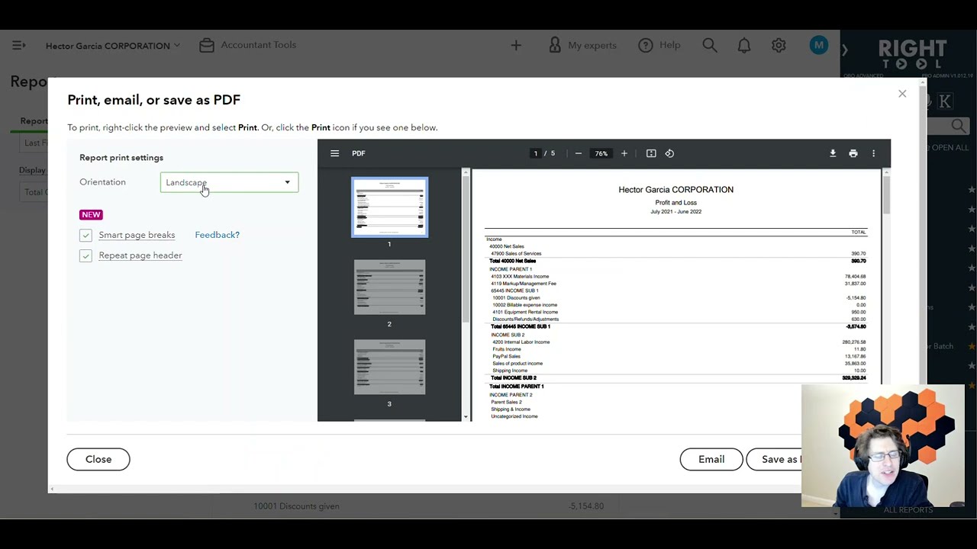This screenshot has height=549, width=977.
Task: Click the Feedback? link
Action: (x=217, y=235)
